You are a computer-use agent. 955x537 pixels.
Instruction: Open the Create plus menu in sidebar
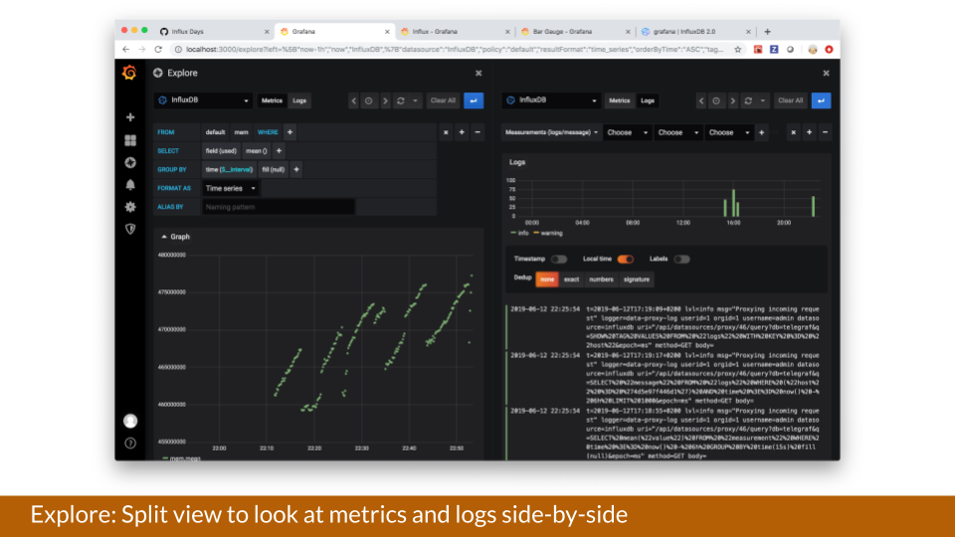tap(129, 117)
